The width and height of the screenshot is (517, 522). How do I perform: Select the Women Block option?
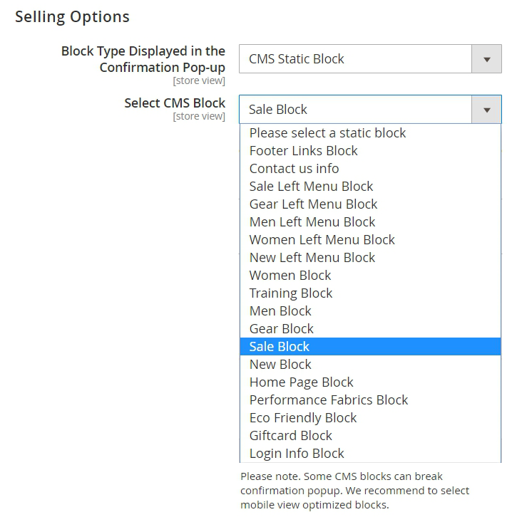(x=290, y=276)
